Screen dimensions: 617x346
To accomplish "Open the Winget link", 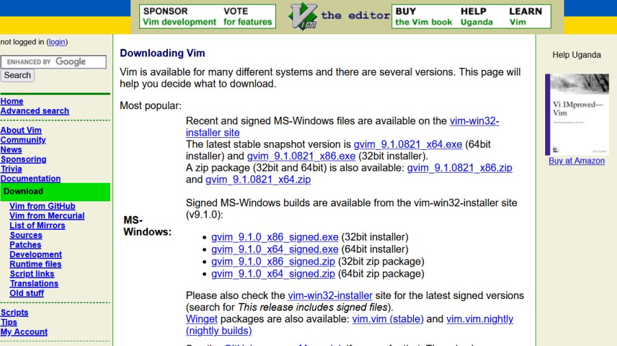I will pos(202,319).
